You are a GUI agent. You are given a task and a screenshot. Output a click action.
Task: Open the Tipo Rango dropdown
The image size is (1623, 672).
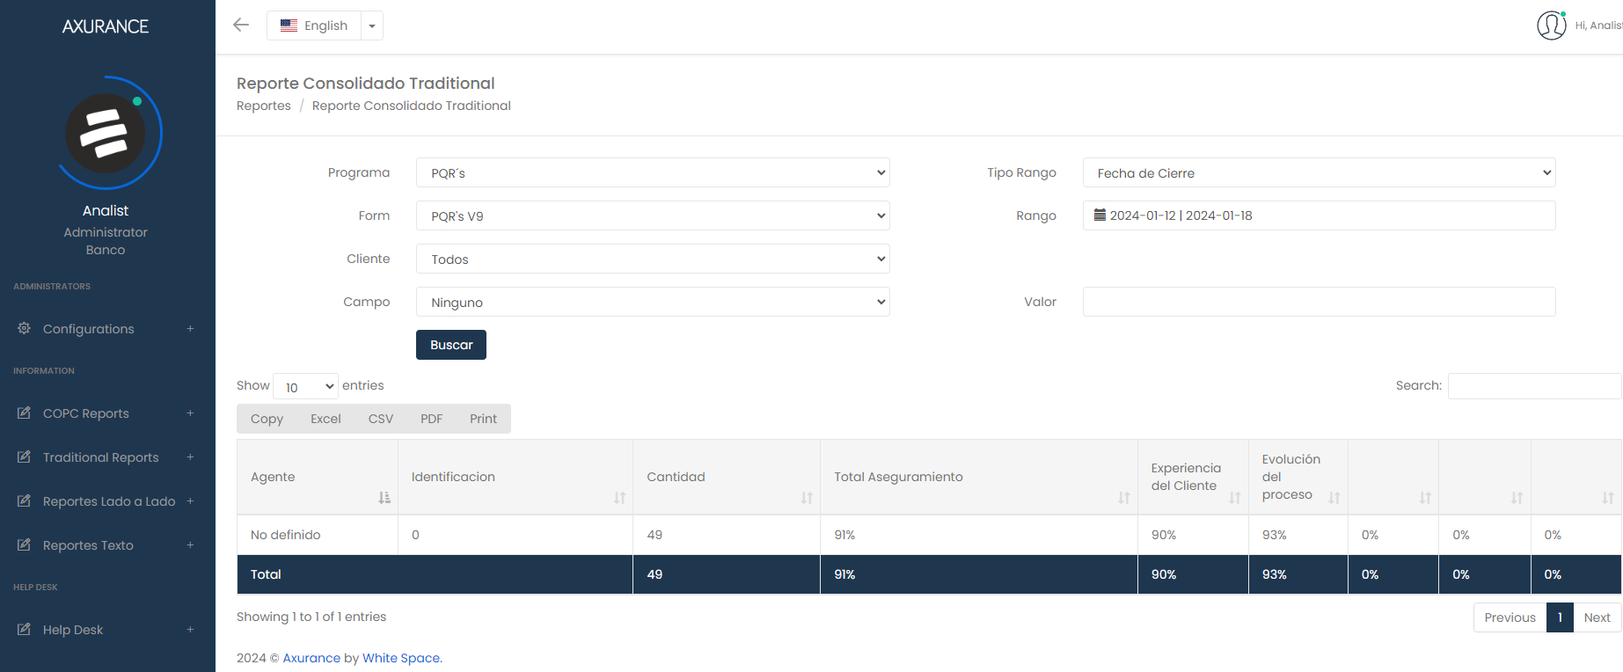coord(1319,172)
